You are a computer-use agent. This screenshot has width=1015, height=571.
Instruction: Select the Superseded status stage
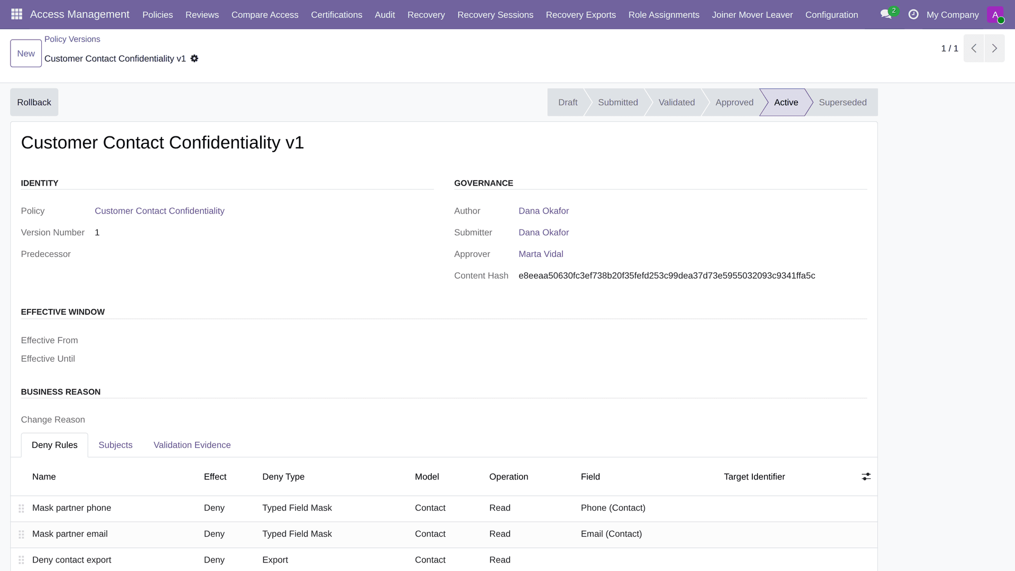[843, 102]
